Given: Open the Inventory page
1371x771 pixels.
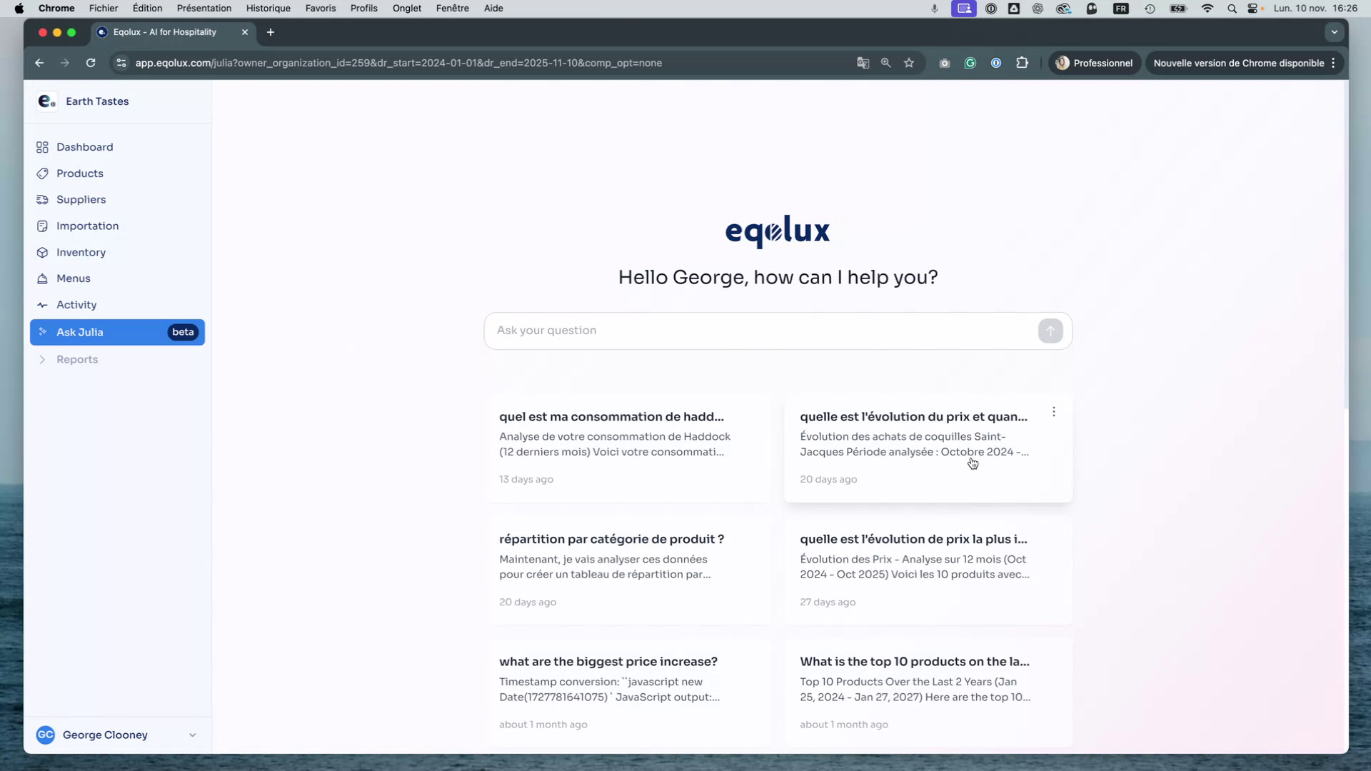Looking at the screenshot, I should click(81, 252).
